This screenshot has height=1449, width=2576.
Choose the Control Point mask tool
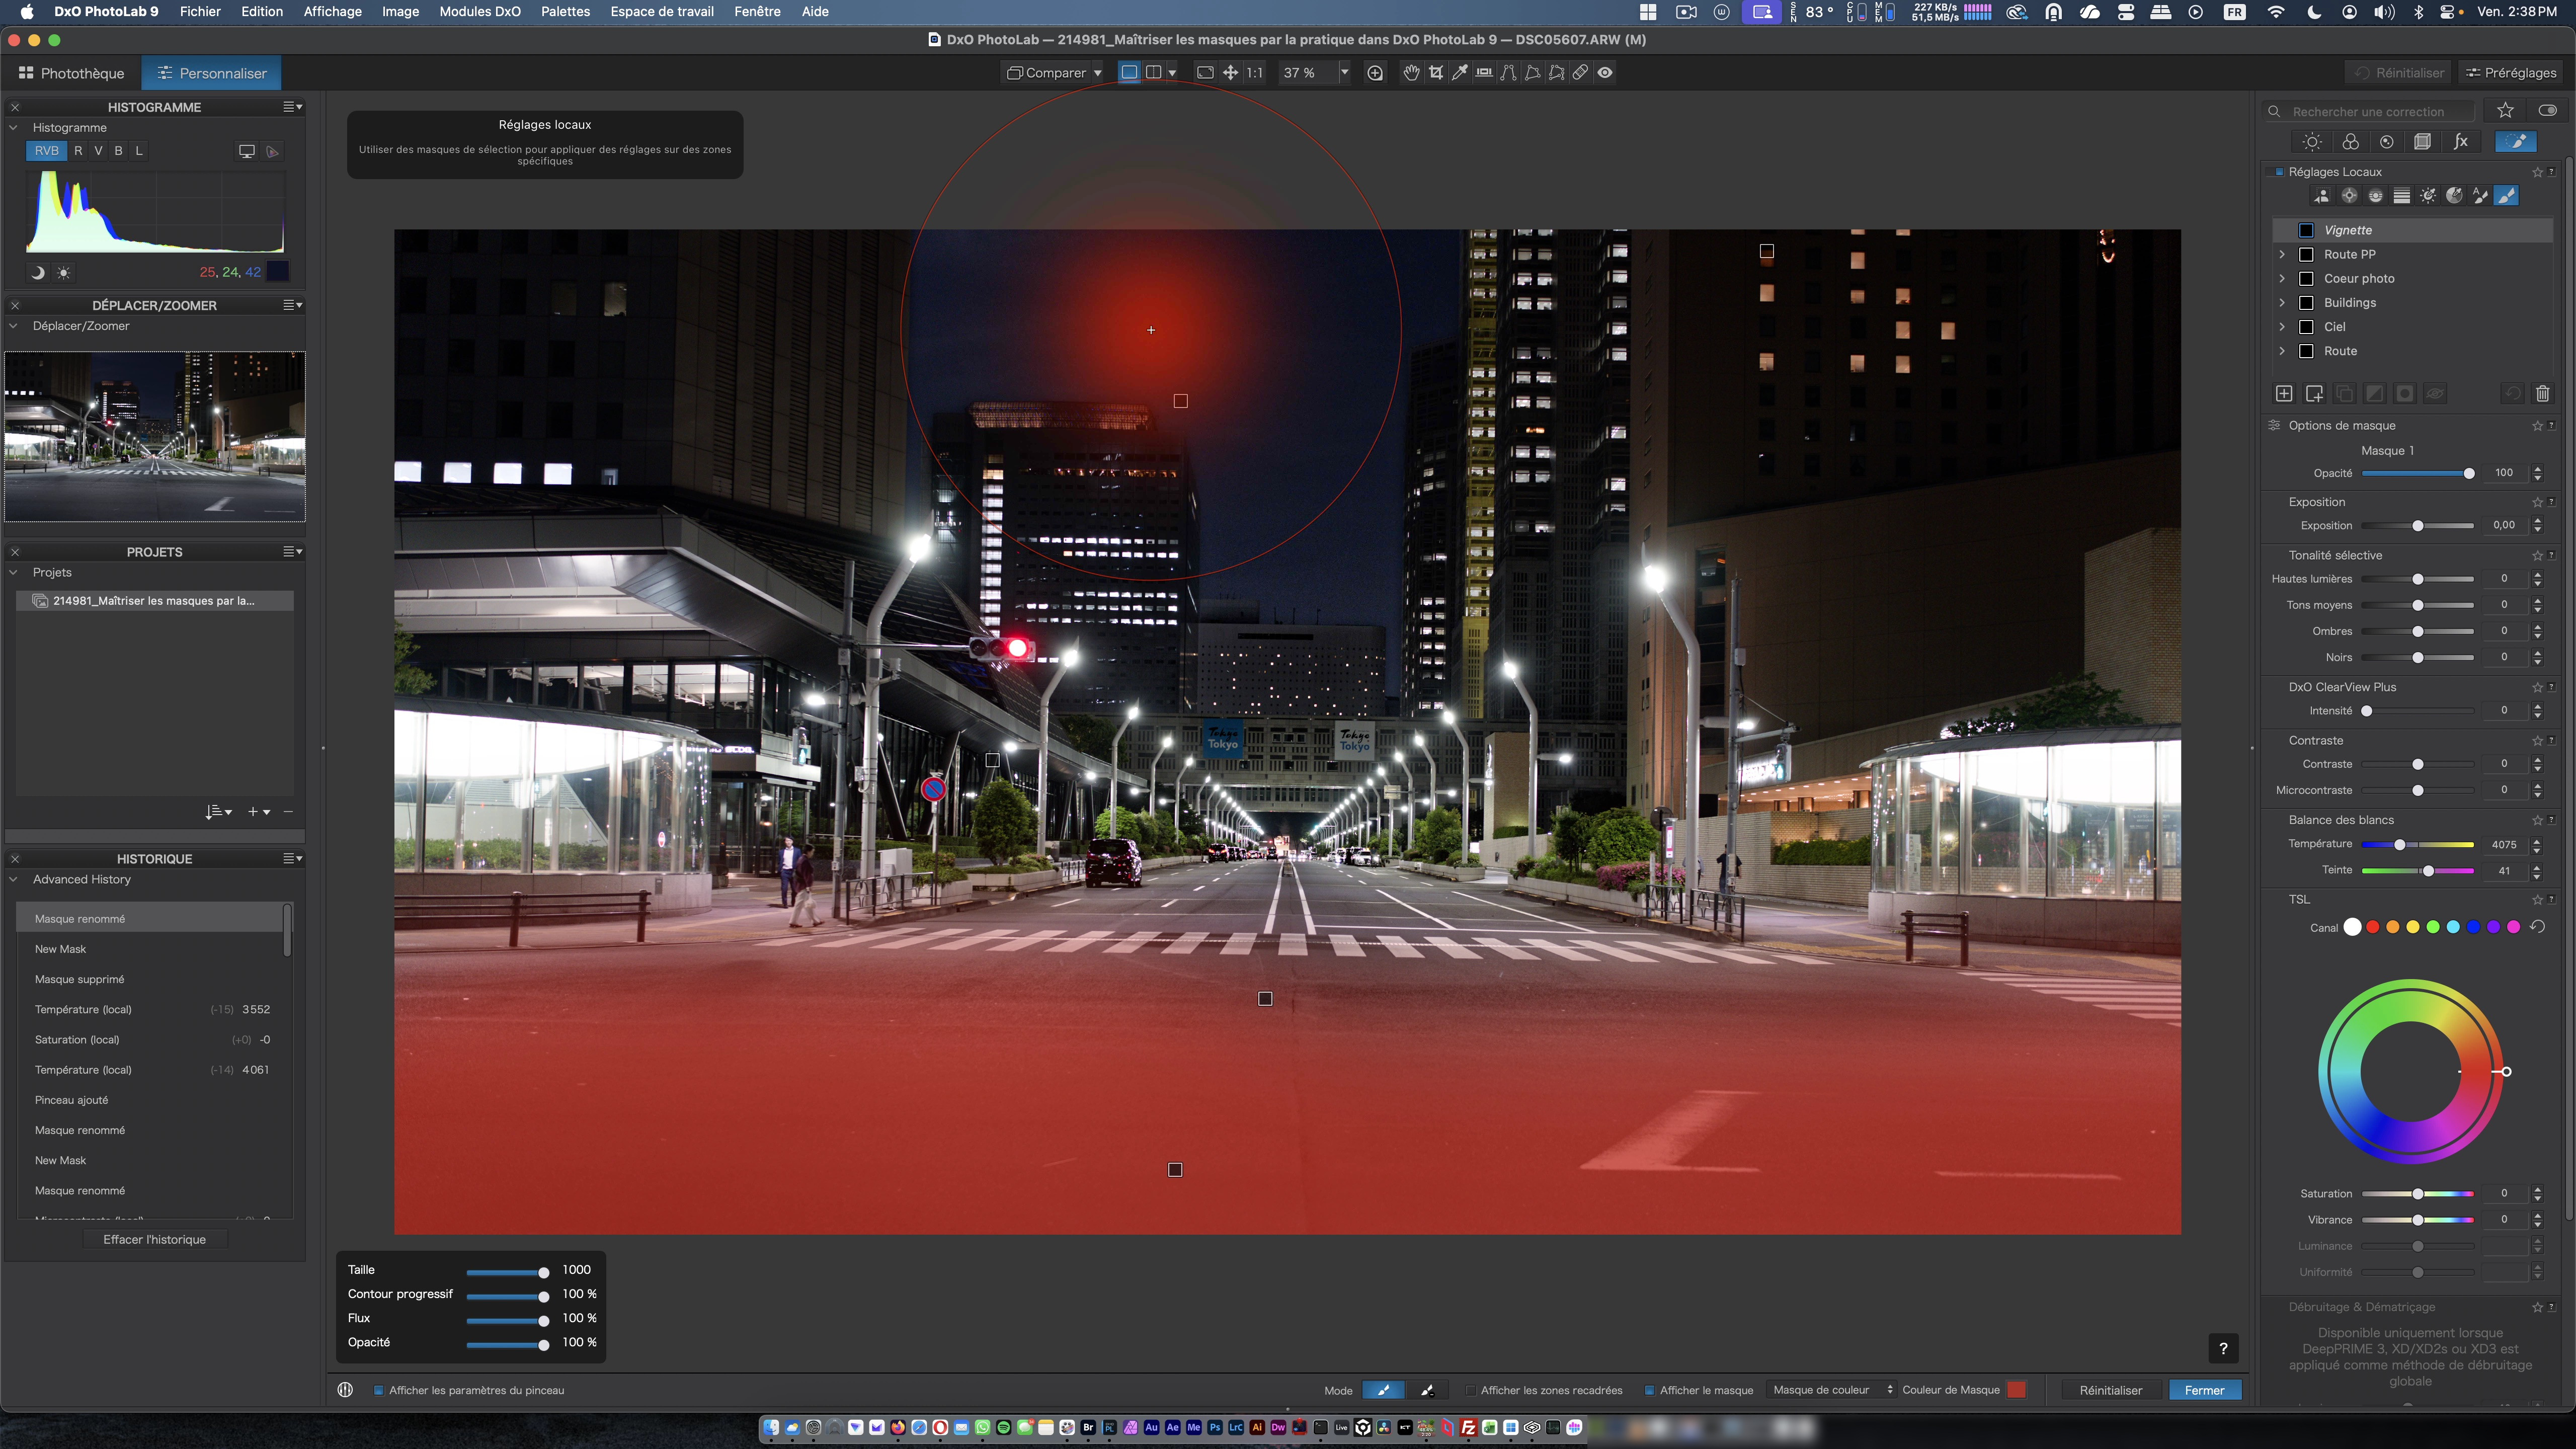pos(2349,196)
